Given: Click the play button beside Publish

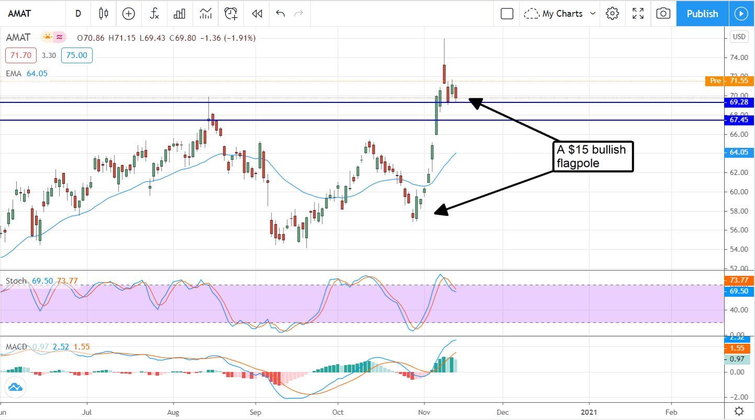Looking at the screenshot, I should pyautogui.click(x=741, y=14).
